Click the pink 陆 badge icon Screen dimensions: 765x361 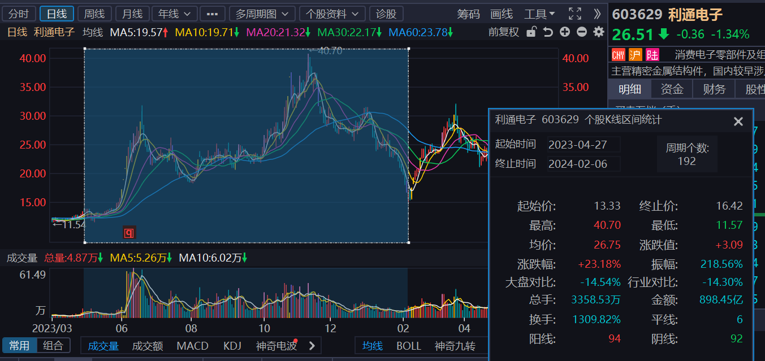pyautogui.click(x=652, y=55)
